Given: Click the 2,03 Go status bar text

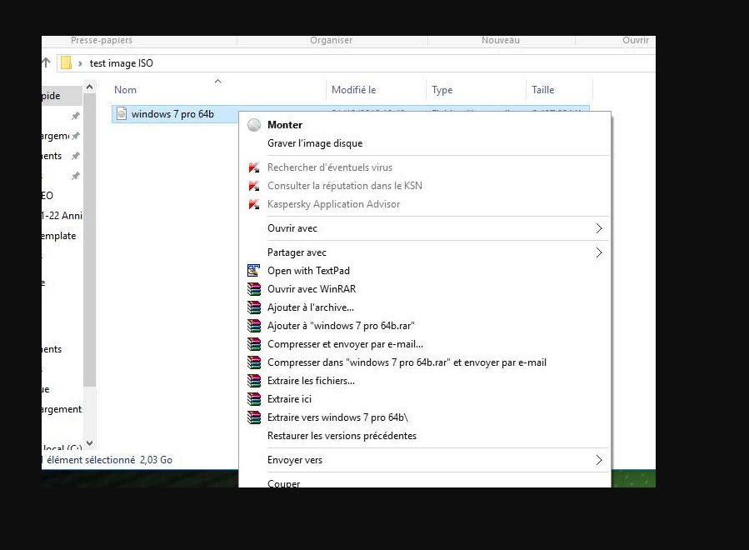Looking at the screenshot, I should [x=156, y=460].
